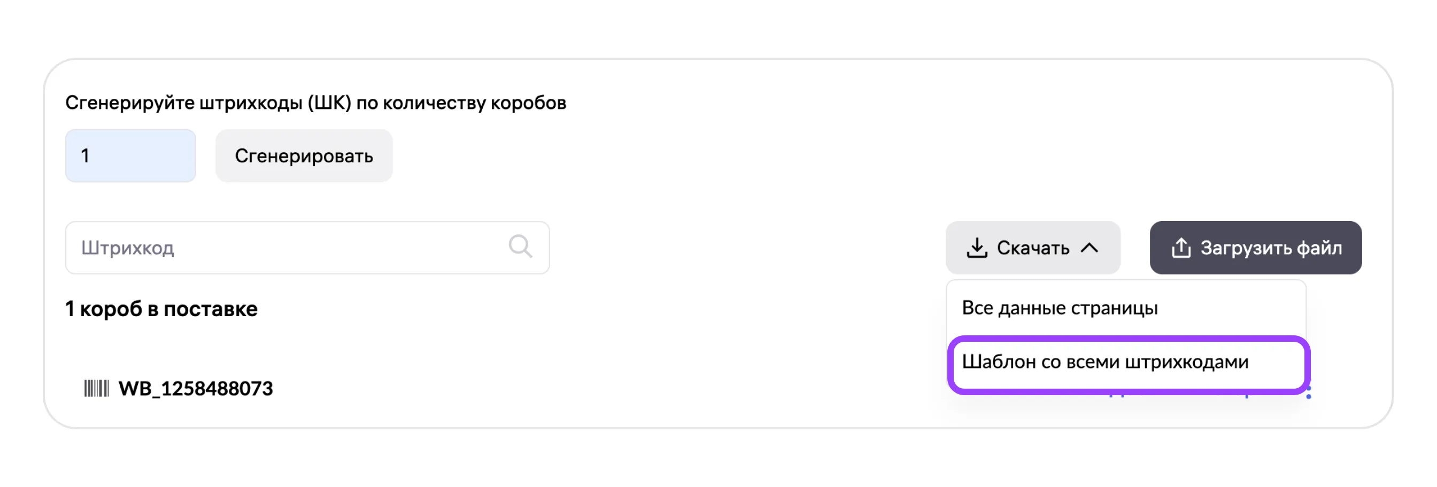This screenshot has width=1437, height=487.
Task: Click the "1 короб в поставке" heading
Action: coord(161,309)
